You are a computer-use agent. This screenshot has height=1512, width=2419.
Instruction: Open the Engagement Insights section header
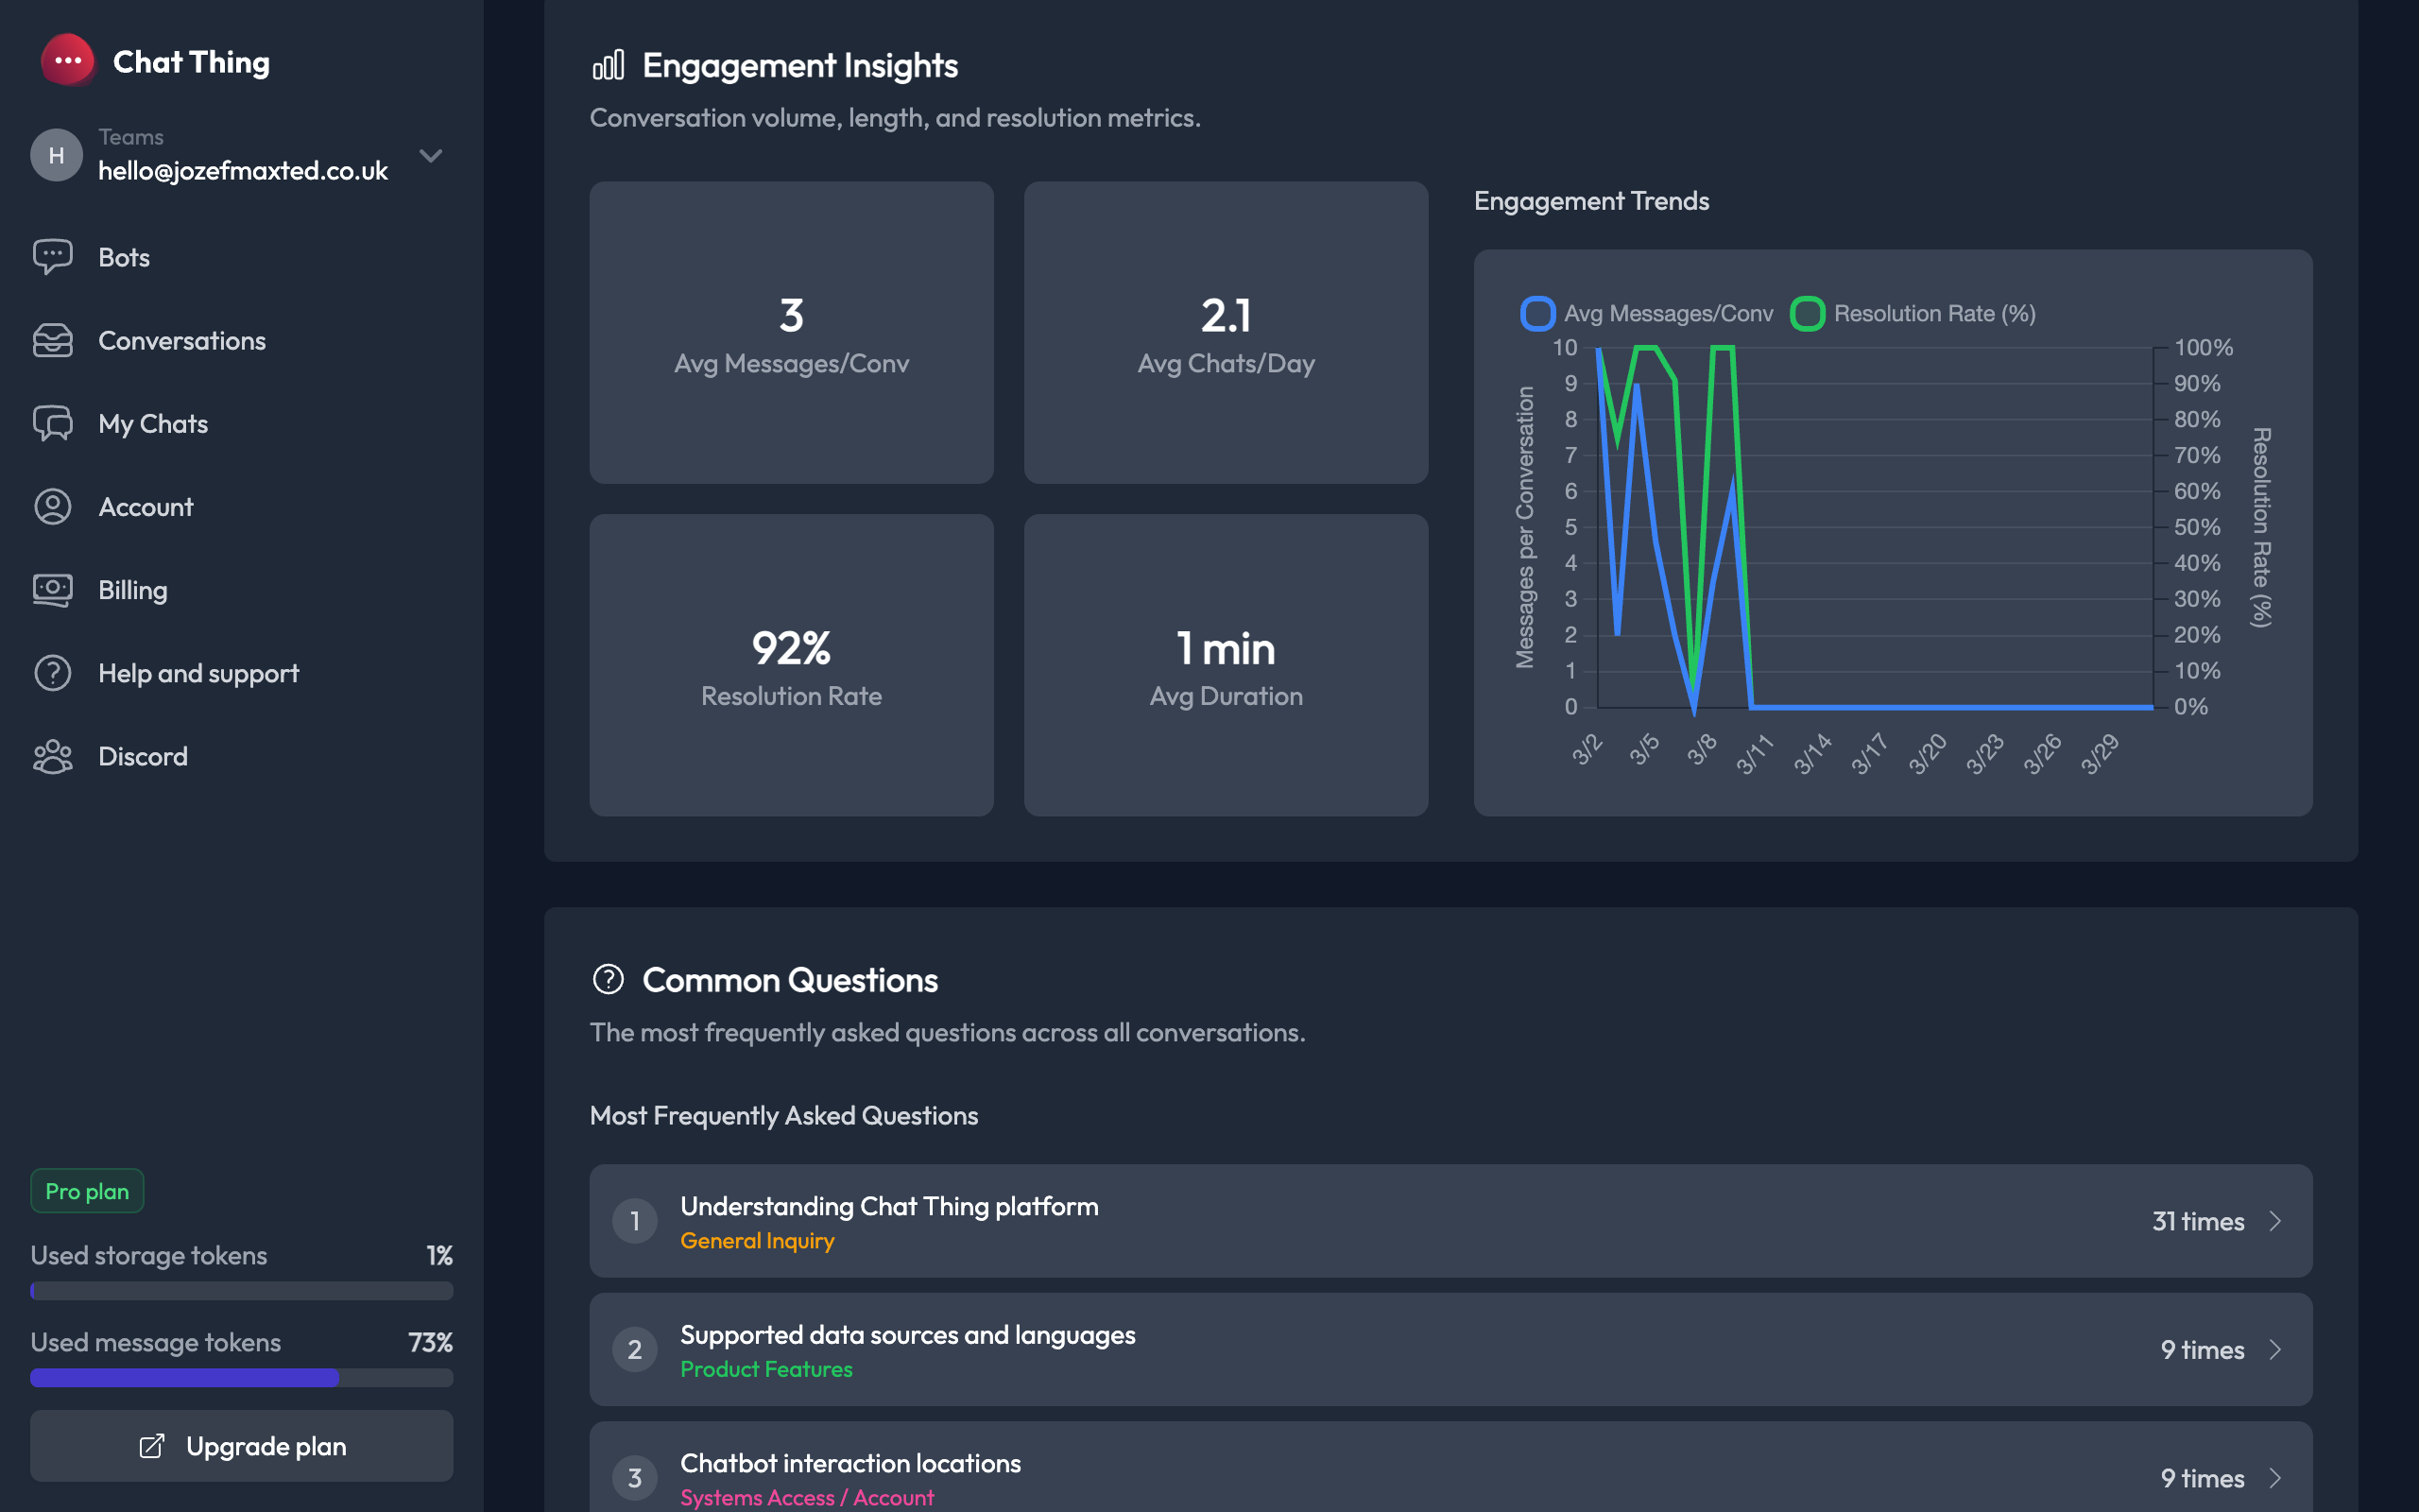pyautogui.click(x=799, y=65)
